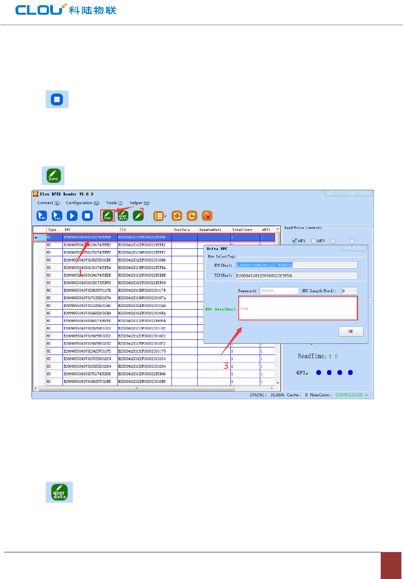Expand the arrow beside the orange list icon
The height and width of the screenshot is (579, 403).
click(165, 216)
